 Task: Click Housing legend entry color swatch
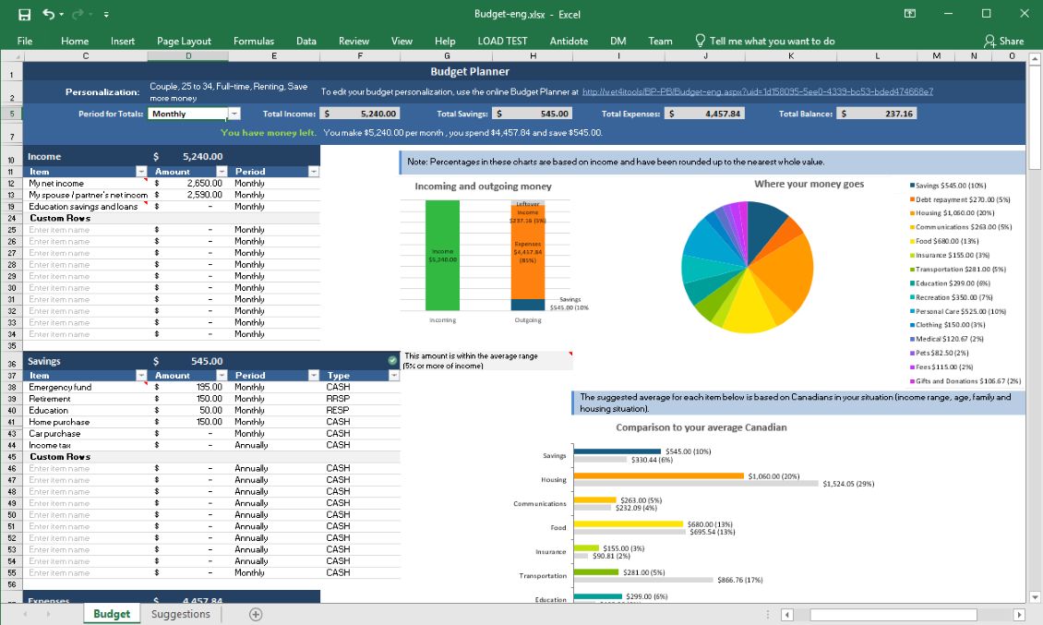pyautogui.click(x=912, y=213)
